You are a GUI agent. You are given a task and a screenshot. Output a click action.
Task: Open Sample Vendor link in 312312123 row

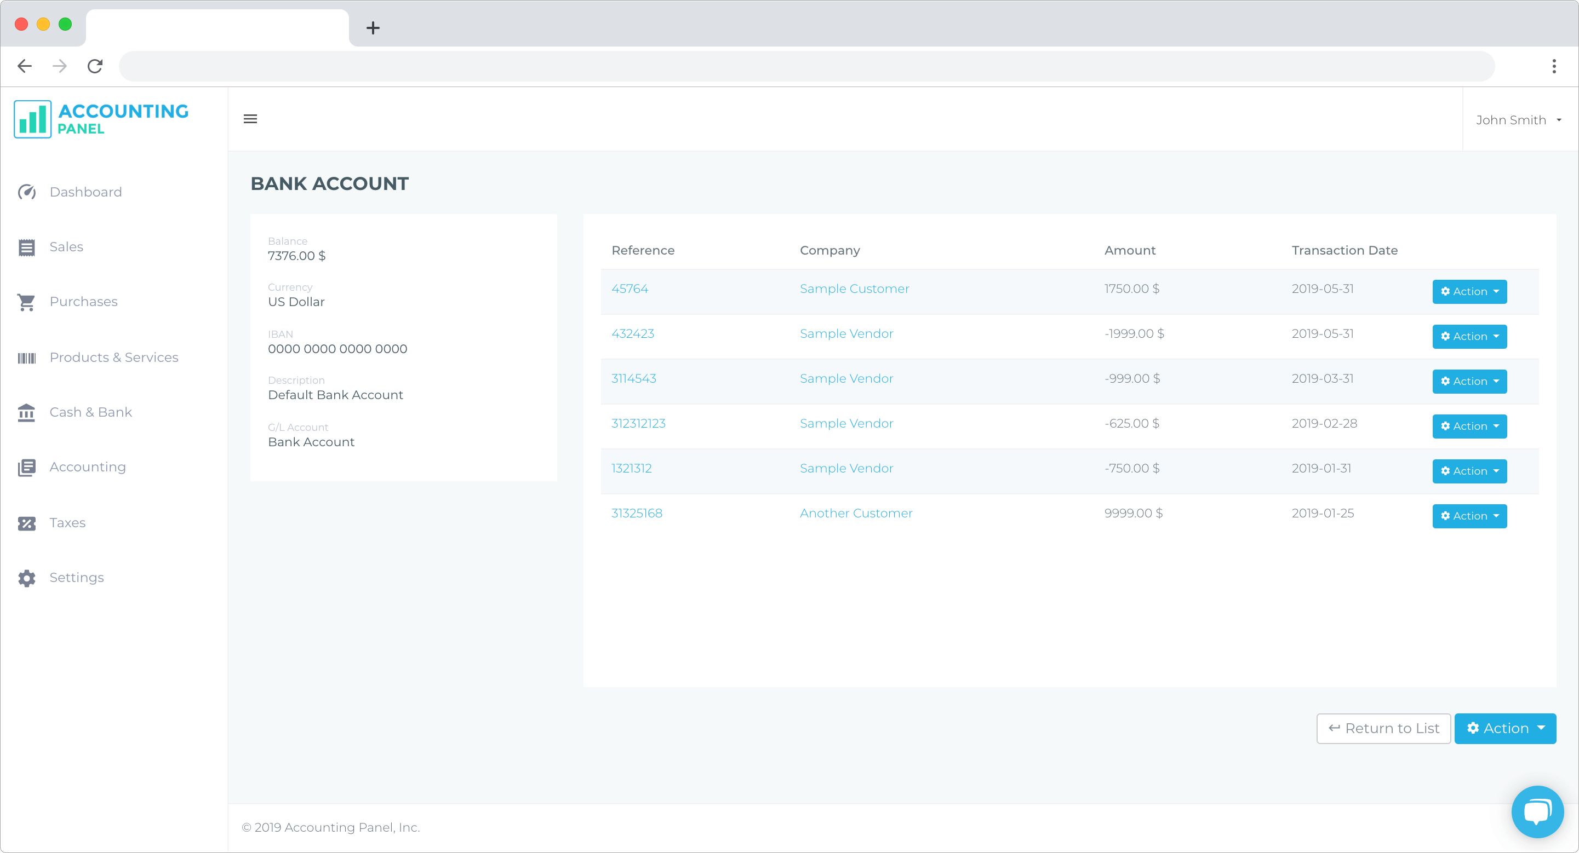(846, 423)
